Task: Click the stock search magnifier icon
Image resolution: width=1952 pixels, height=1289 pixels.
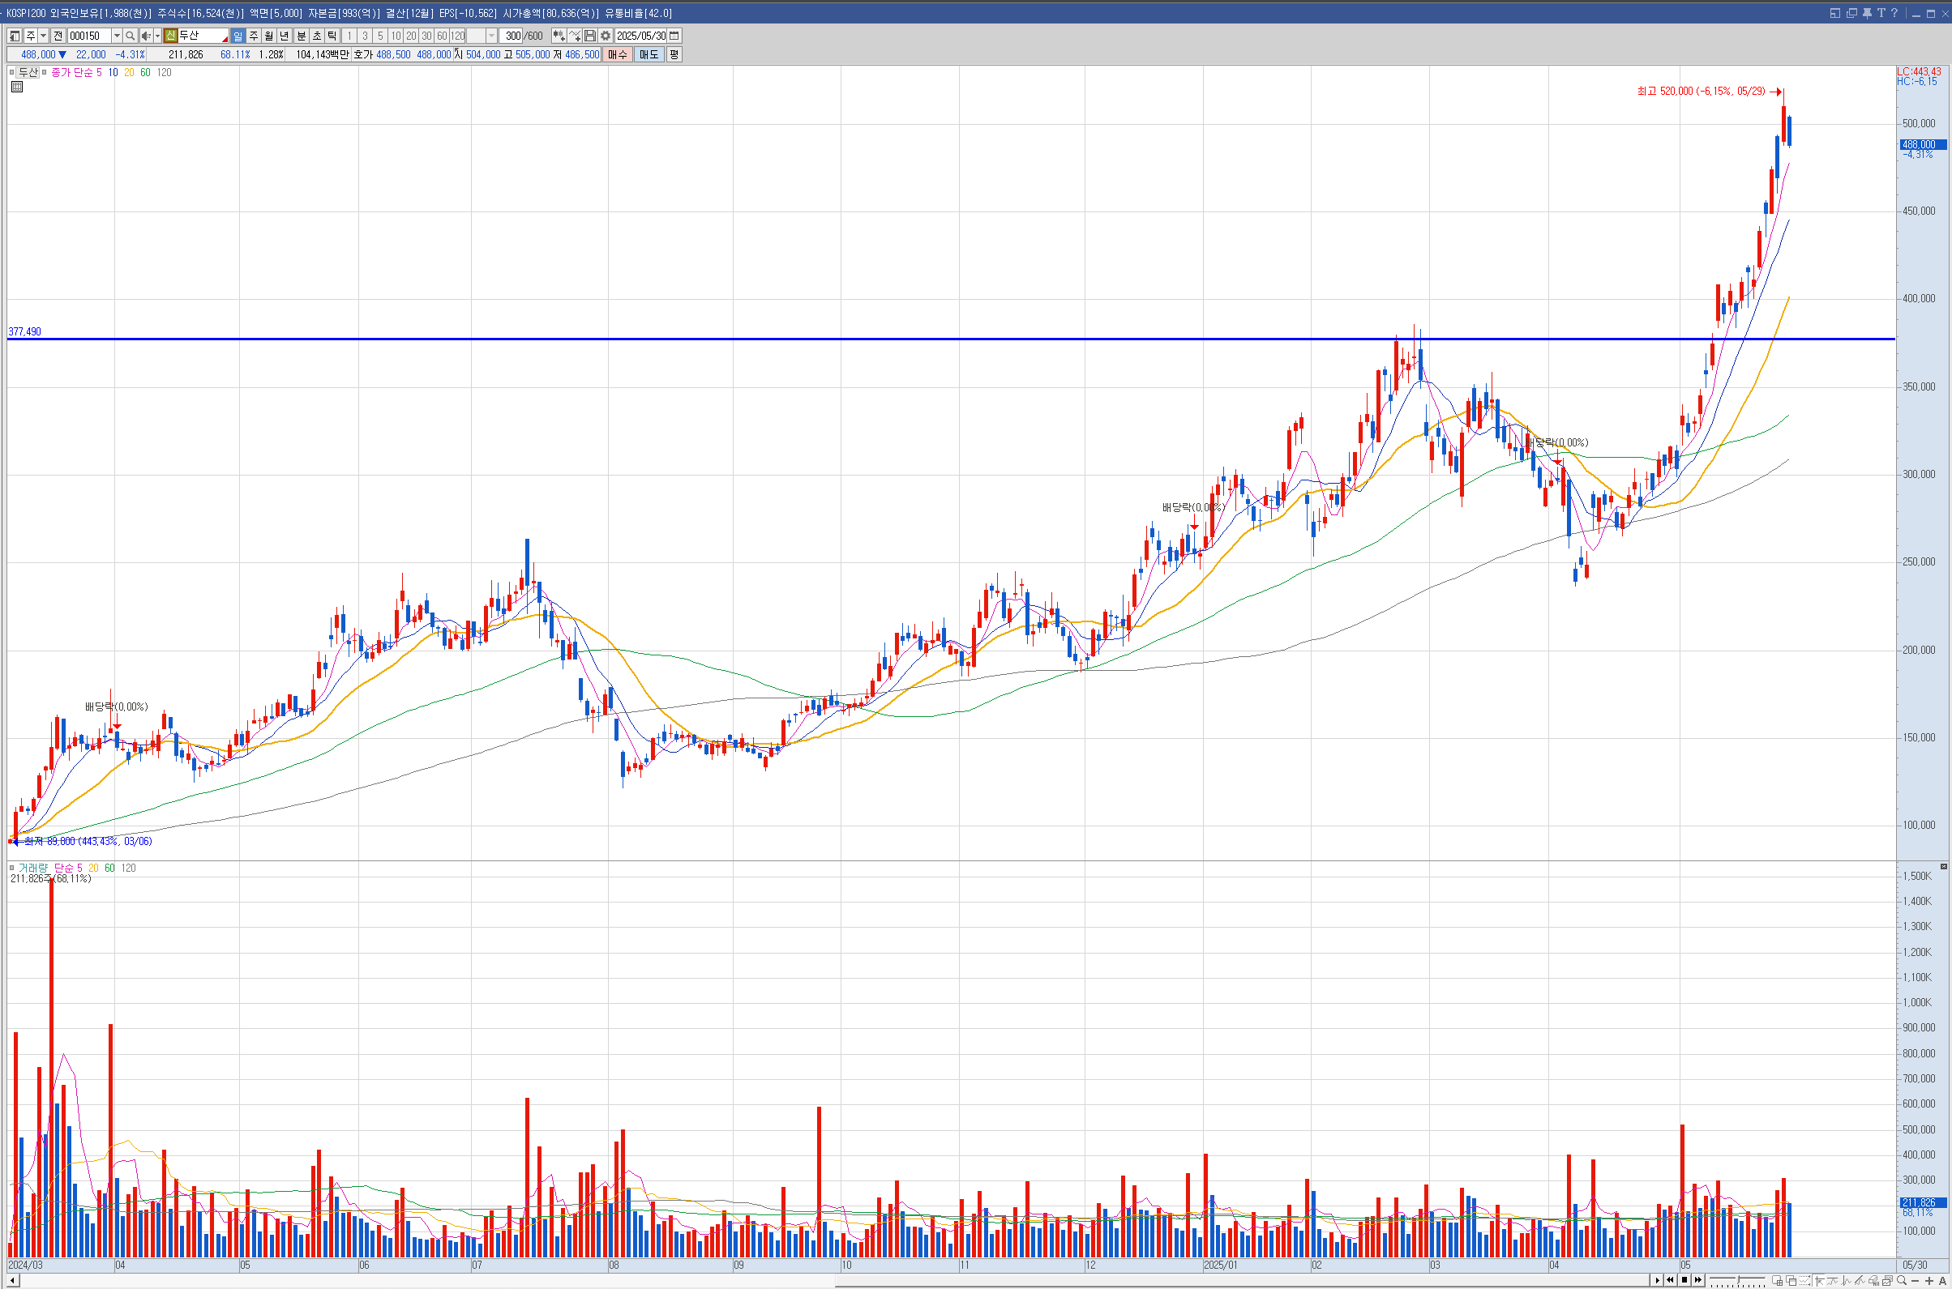Action: pyautogui.click(x=130, y=36)
